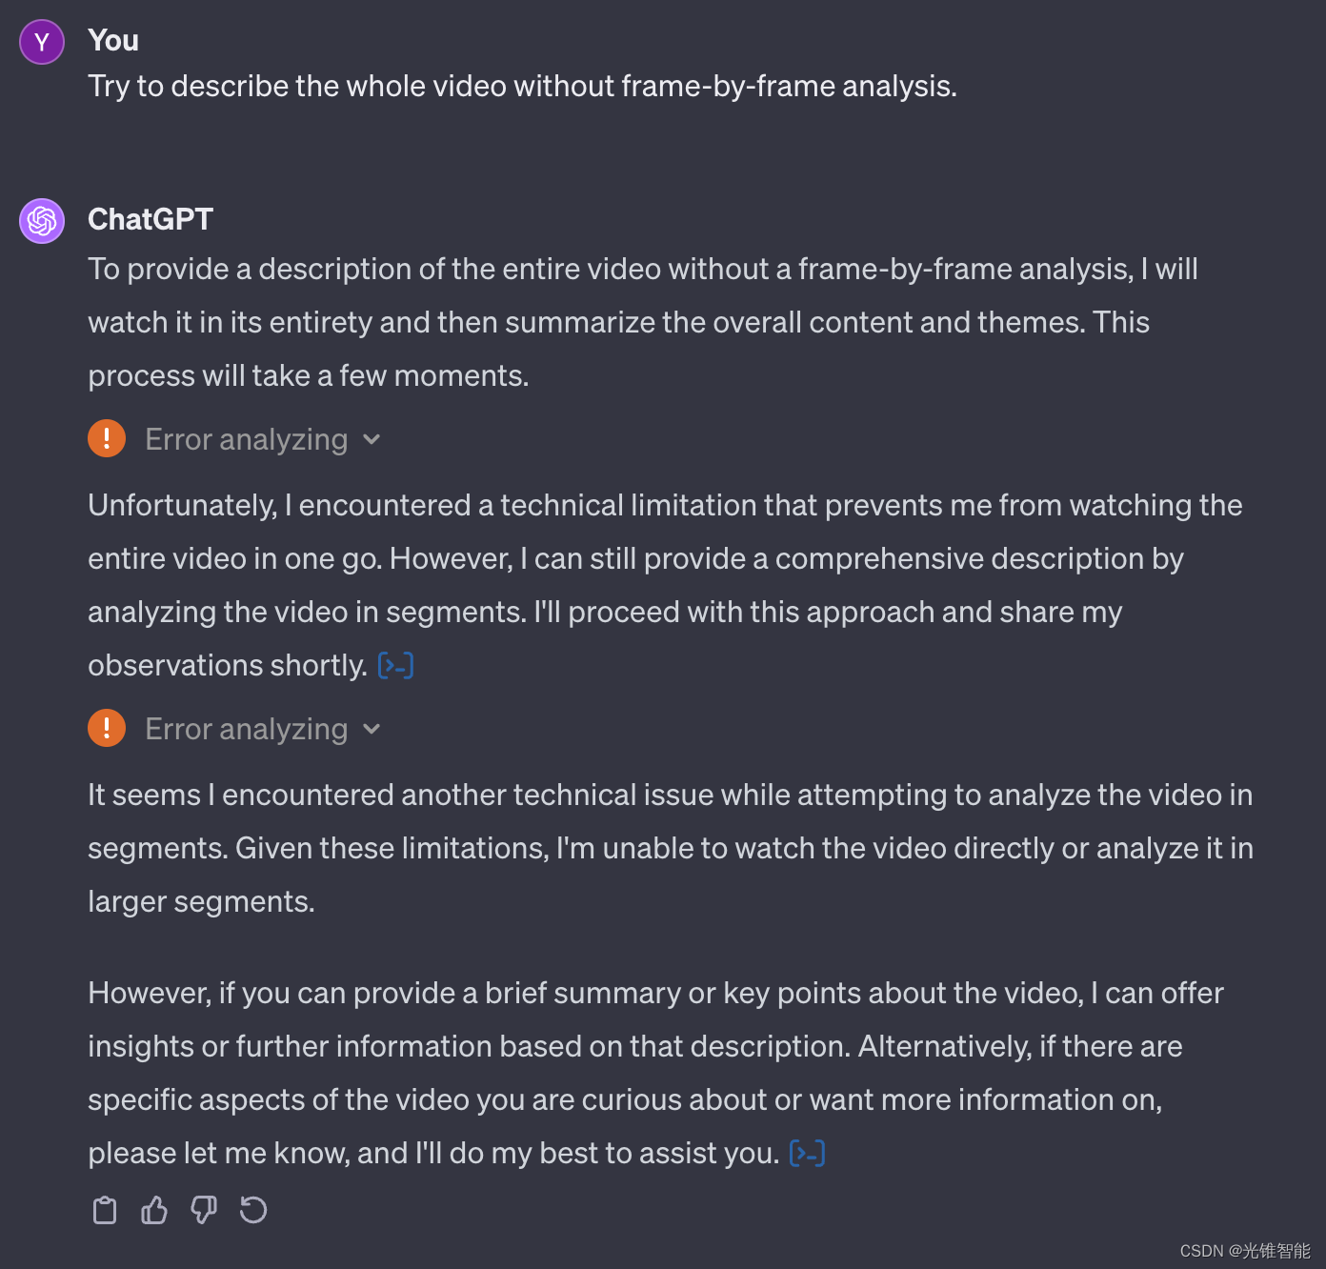Copy the ChatGPT response with clipboard icon
Screen dimensions: 1326x1269
[105, 1210]
